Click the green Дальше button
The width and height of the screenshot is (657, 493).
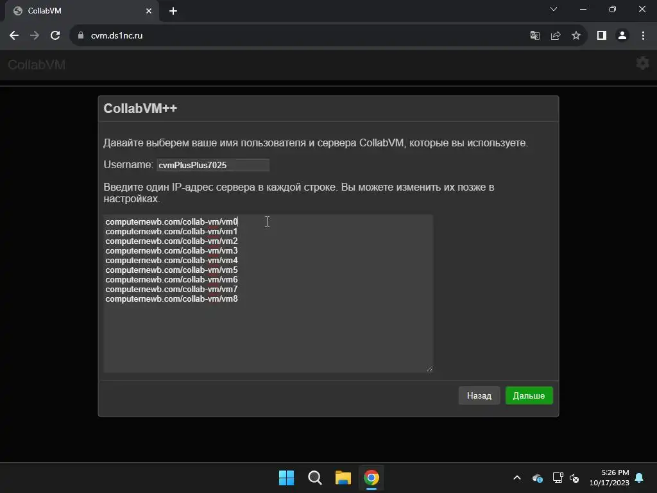pos(529,395)
